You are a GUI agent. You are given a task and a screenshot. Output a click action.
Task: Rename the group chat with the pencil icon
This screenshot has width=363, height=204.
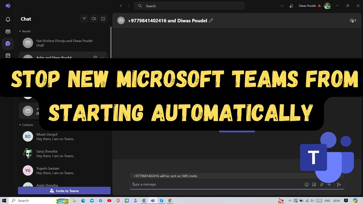tap(211, 20)
